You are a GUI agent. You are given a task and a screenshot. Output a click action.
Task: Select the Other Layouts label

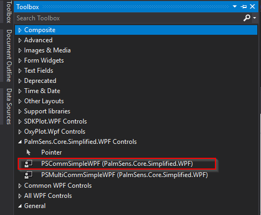(x=44, y=101)
